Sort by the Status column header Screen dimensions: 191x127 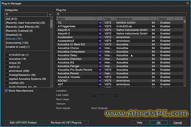point(165,19)
